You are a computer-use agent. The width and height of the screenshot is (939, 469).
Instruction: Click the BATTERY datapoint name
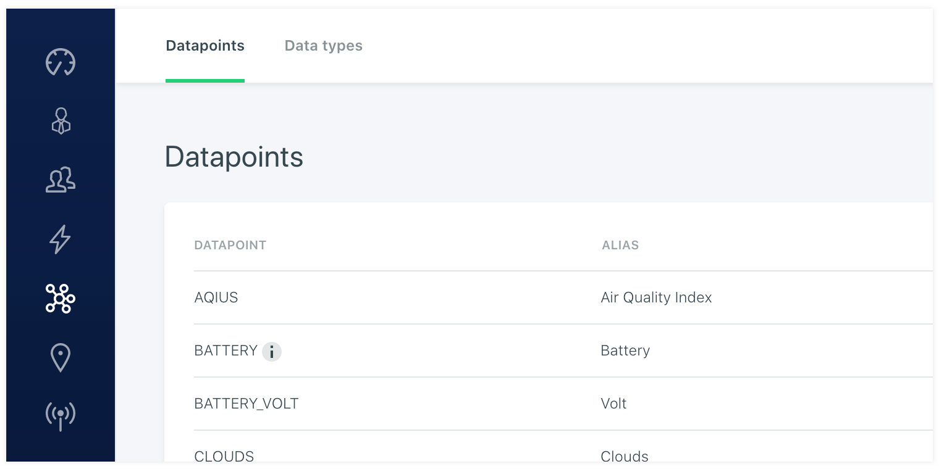pos(225,351)
